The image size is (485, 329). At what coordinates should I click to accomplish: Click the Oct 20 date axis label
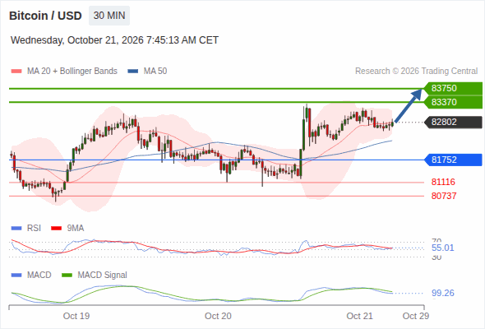click(218, 317)
